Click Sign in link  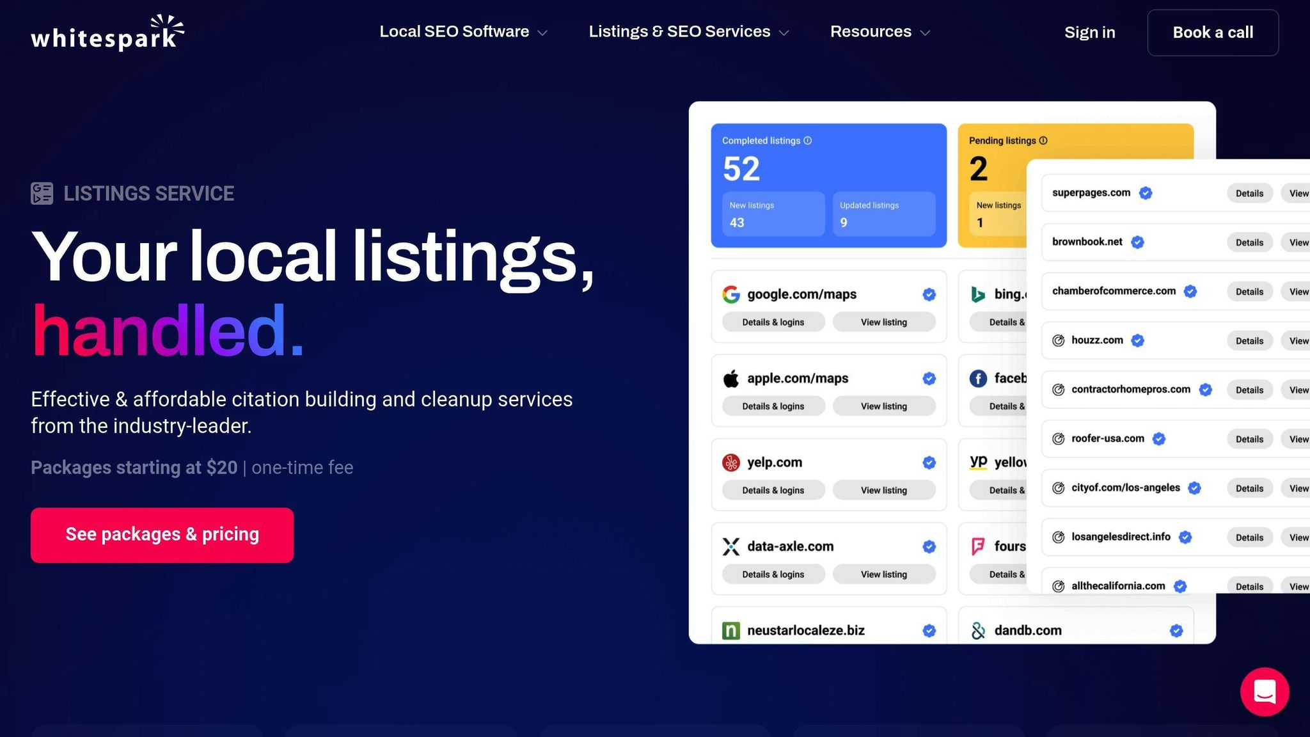tap(1089, 33)
